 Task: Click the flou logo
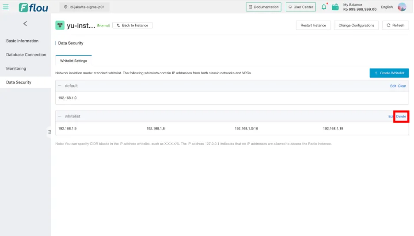33,8
